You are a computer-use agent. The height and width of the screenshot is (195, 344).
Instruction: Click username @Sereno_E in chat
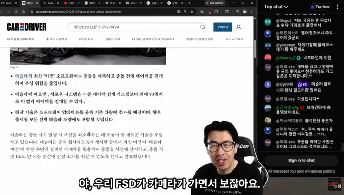pyautogui.click(x=285, y=58)
